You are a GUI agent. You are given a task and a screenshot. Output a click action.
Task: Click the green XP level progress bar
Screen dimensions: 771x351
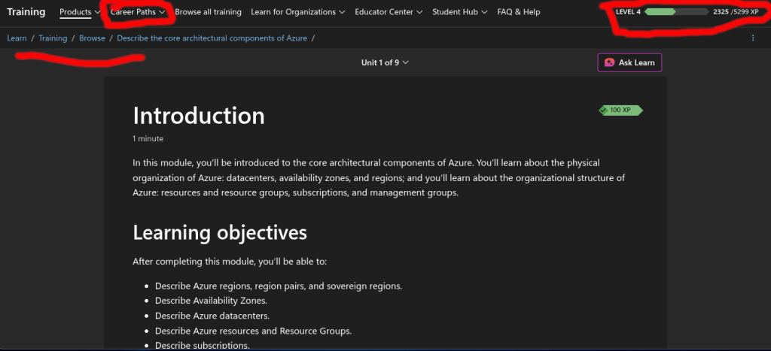click(676, 12)
